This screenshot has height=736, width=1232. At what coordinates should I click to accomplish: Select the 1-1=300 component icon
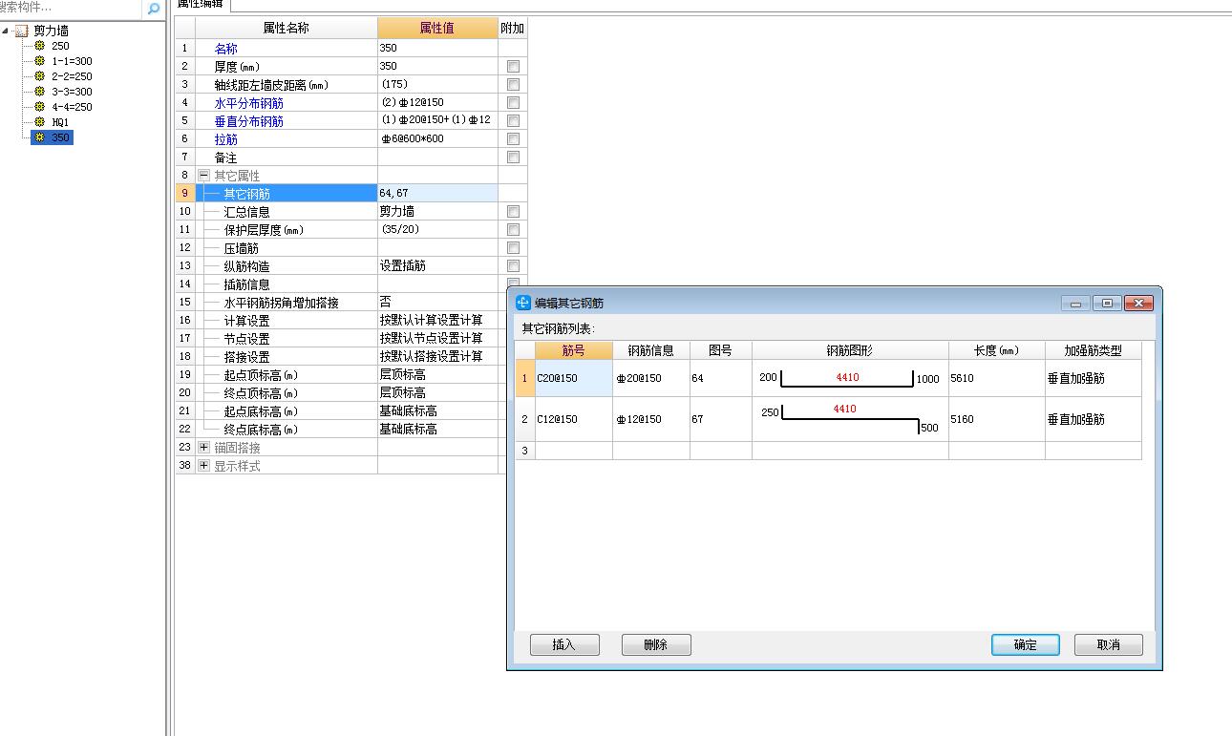[x=39, y=61]
